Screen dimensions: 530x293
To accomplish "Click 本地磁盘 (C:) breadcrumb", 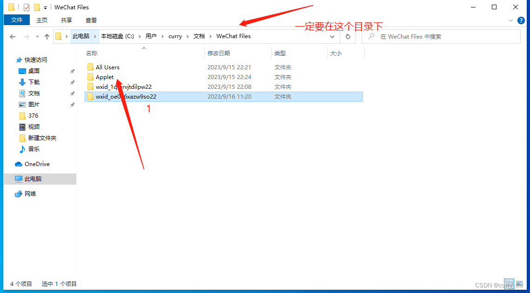I will [x=117, y=36].
